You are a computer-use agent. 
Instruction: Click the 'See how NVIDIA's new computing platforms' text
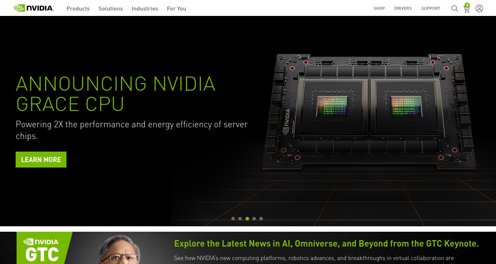(314, 258)
